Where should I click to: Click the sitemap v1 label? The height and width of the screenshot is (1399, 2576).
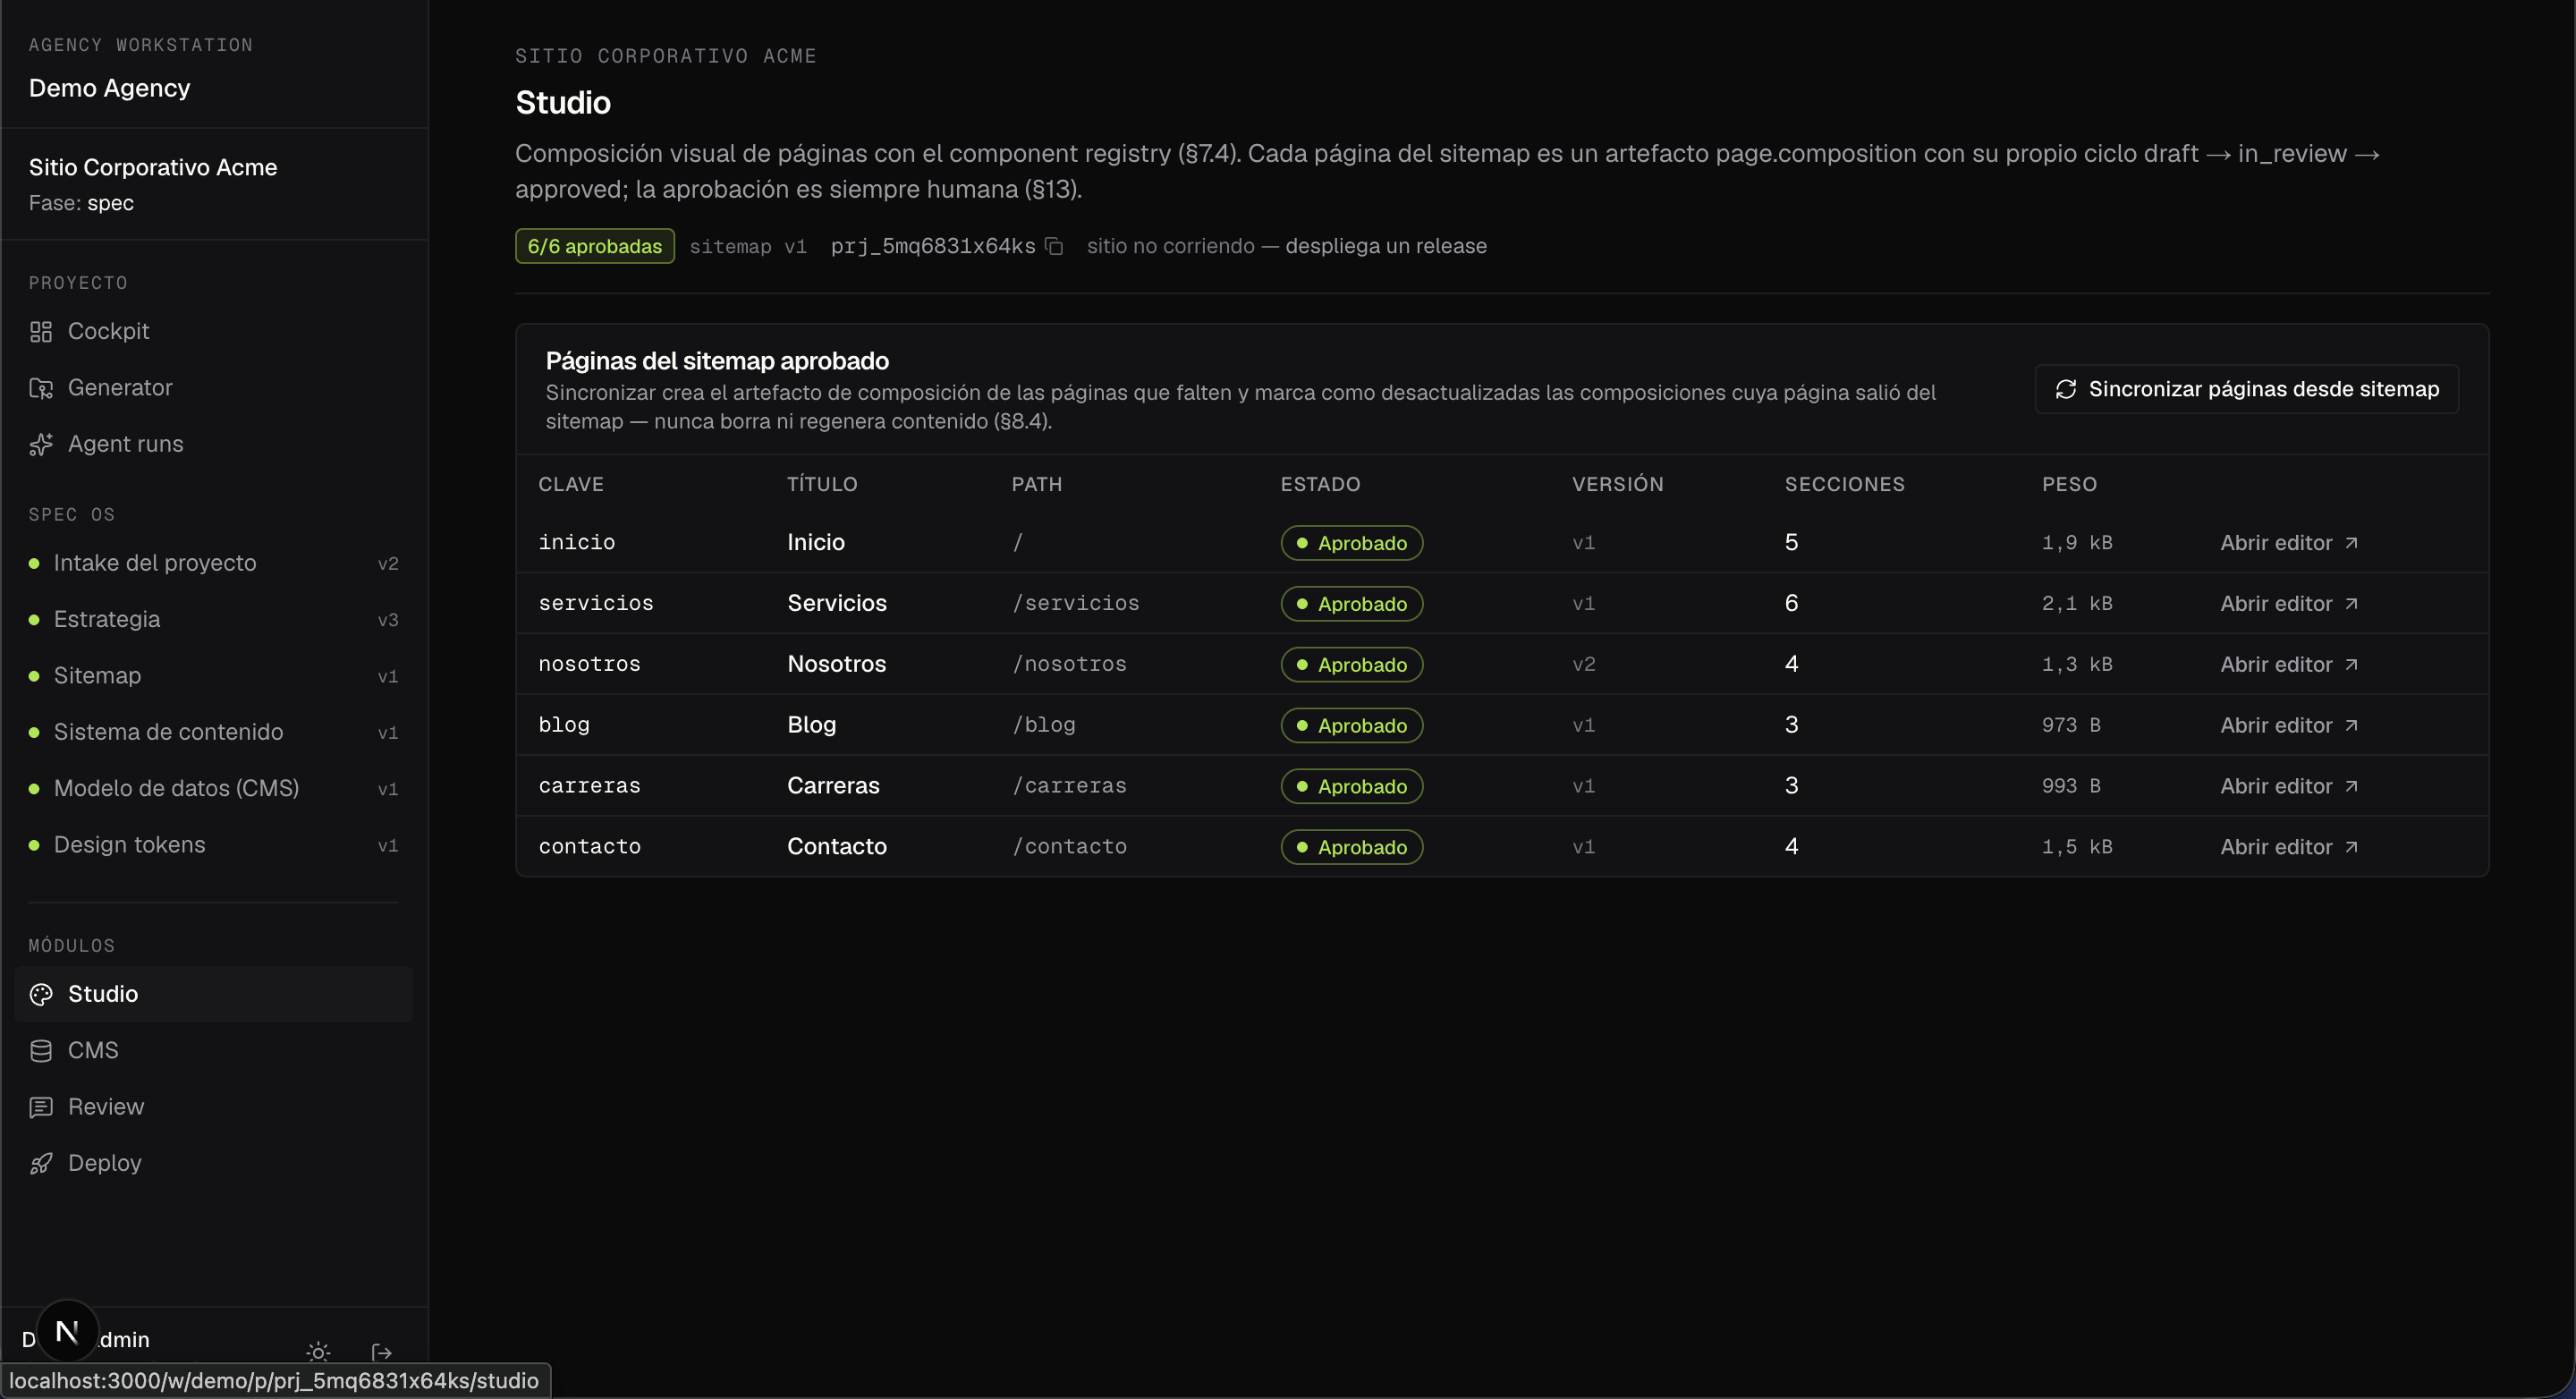748,247
